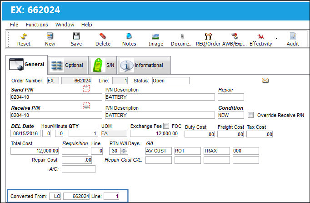Open the Audit toolbar icon

pos(293,36)
